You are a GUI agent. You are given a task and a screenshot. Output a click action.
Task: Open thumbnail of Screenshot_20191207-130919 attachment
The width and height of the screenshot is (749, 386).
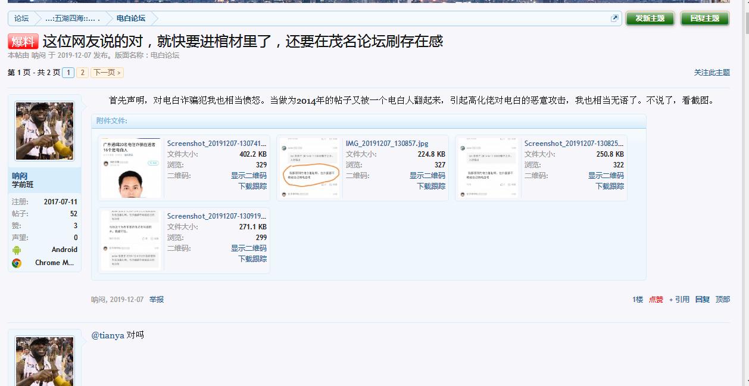pyautogui.click(x=131, y=240)
